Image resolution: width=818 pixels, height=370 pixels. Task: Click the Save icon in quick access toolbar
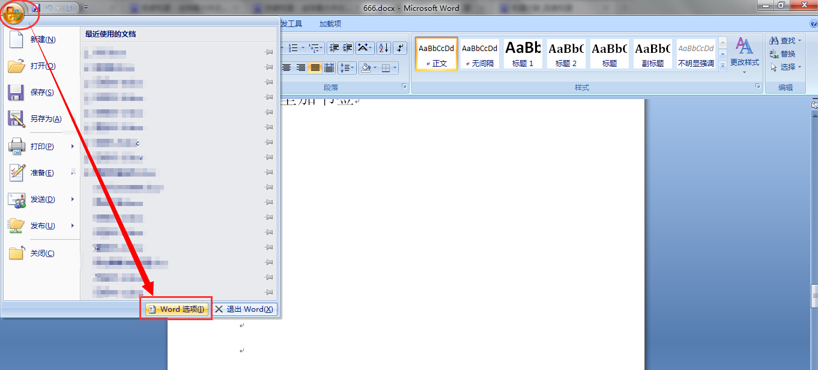point(36,8)
